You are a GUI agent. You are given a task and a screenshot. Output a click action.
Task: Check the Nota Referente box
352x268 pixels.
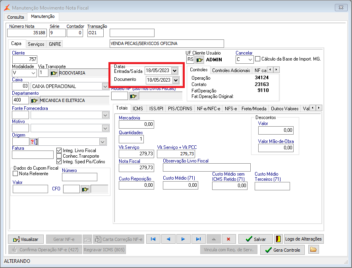[15, 174]
